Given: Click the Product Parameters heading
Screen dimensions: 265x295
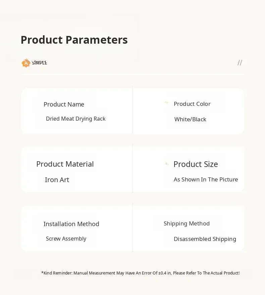Looking at the screenshot, I should [x=74, y=40].
